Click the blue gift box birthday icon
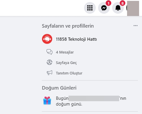Screen dimensions: 142x114 click(x=47, y=101)
